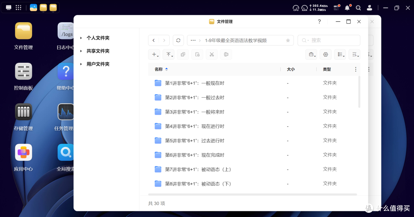The height and width of the screenshot is (217, 414).
Task: Click the rename toolbar icon
Action: click(226, 55)
